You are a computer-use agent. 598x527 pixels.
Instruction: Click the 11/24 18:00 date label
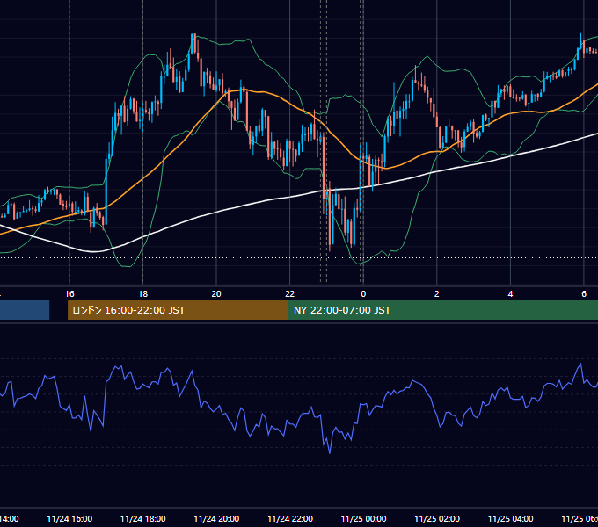click(x=143, y=518)
